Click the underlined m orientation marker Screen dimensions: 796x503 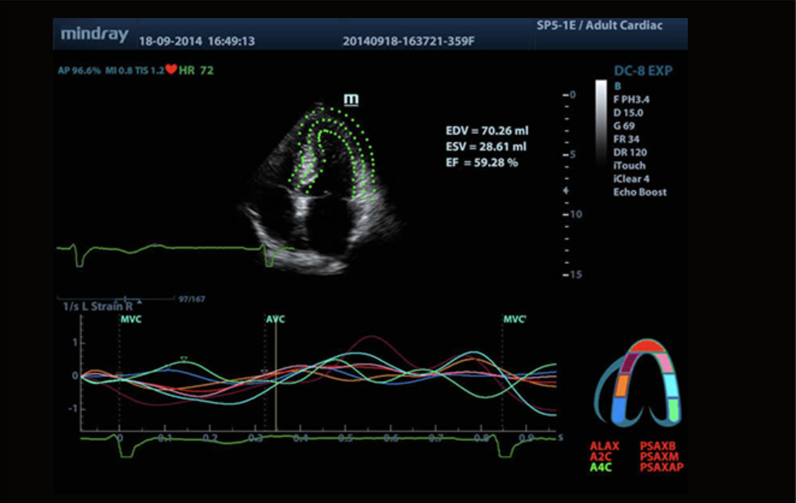[351, 99]
